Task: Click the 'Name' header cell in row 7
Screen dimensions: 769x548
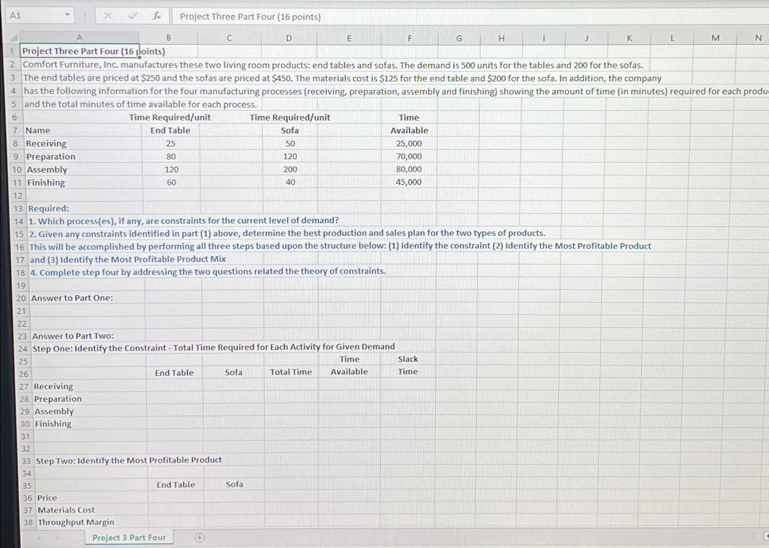Action: [38, 131]
